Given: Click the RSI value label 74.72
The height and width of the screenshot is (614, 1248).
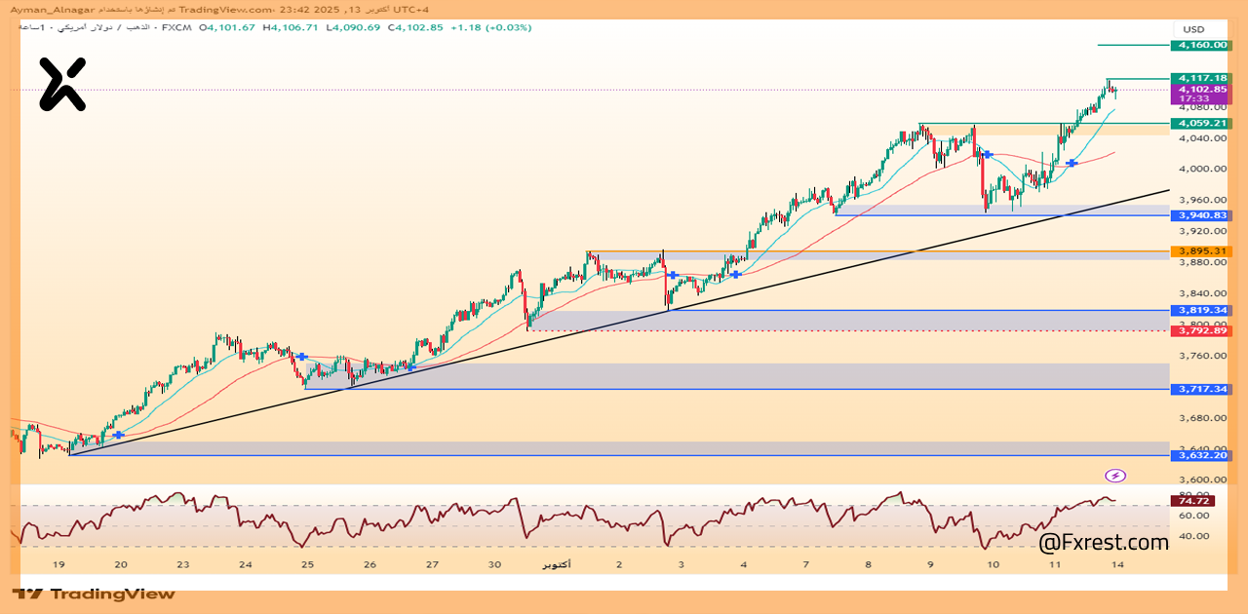Looking at the screenshot, I should (x=1195, y=501).
